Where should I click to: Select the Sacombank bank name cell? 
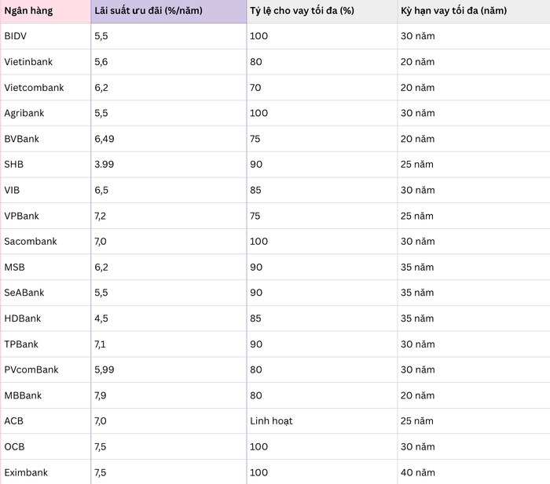click(46, 242)
